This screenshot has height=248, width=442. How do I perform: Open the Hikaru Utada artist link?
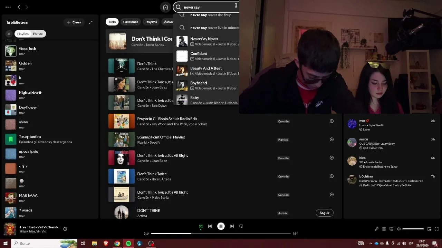pos(162,179)
